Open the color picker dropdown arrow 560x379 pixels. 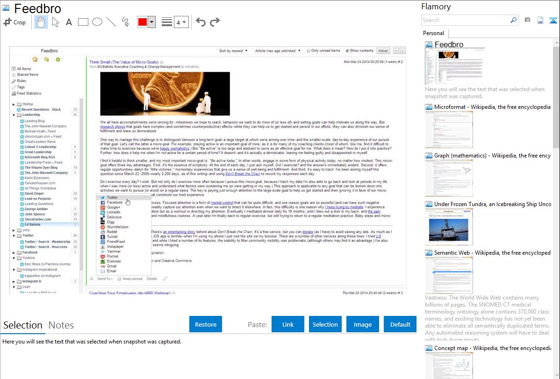tap(151, 22)
